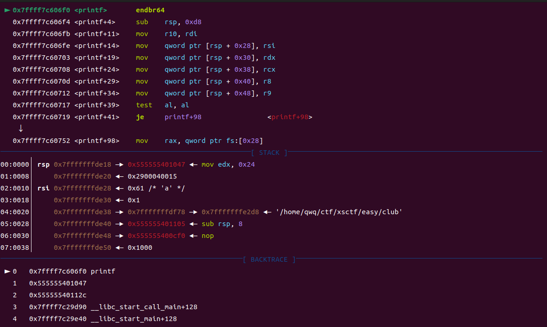Click the r8 register in printf+29 line
The image size is (547, 327).
tap(267, 81)
